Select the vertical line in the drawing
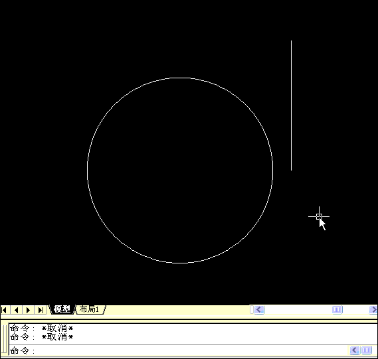 click(x=291, y=106)
